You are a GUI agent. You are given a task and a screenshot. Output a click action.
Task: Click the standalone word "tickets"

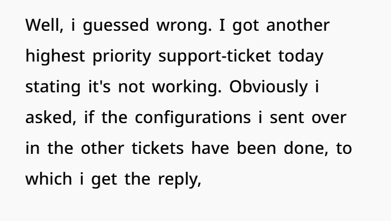coord(158,148)
